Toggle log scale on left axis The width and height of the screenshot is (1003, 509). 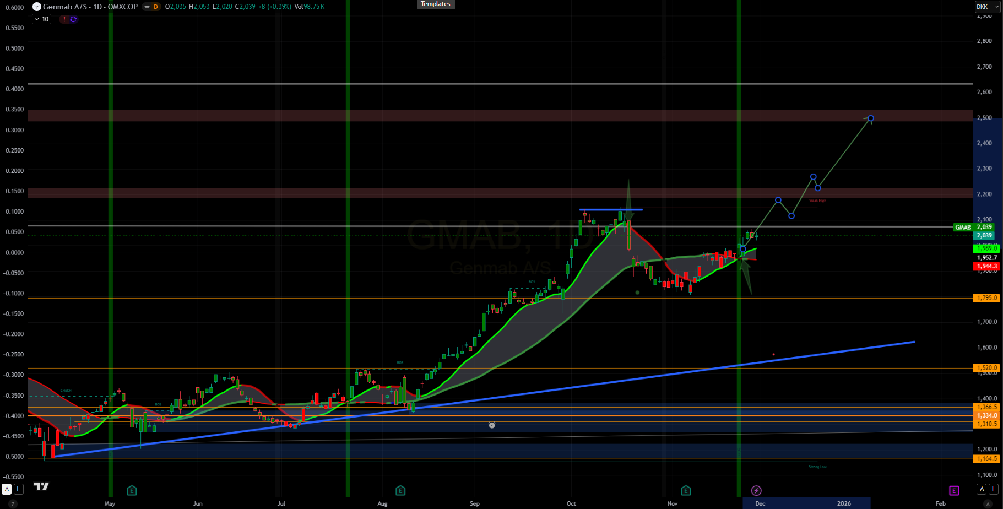(x=19, y=489)
